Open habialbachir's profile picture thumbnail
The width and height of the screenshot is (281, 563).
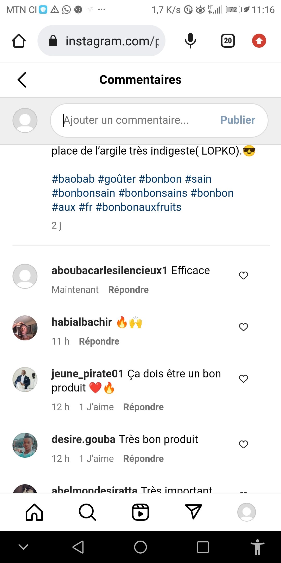(25, 328)
